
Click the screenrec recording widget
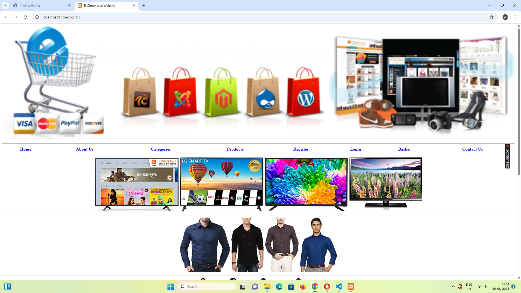(x=507, y=156)
